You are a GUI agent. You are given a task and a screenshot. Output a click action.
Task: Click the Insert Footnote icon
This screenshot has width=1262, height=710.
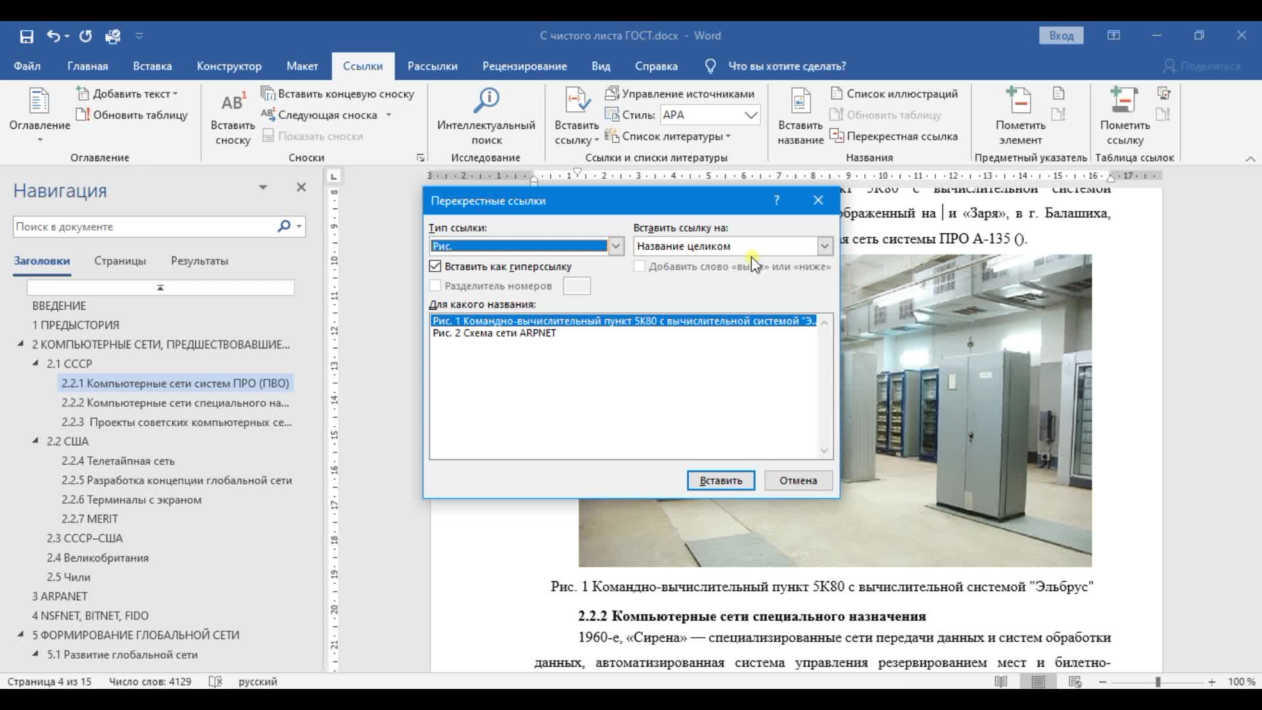(x=233, y=103)
